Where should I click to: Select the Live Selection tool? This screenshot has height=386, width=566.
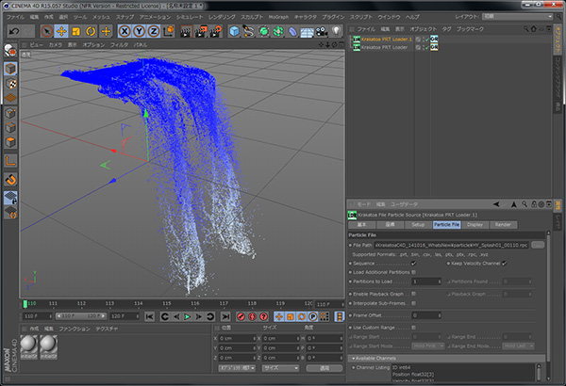[x=47, y=31]
